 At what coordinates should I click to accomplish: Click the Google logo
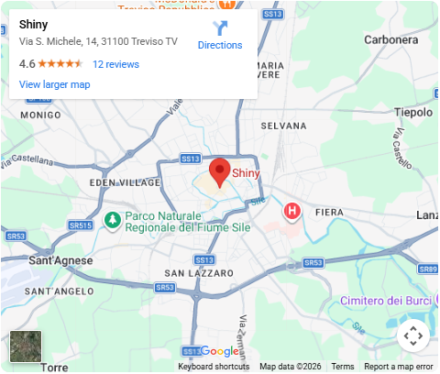pyautogui.click(x=220, y=351)
